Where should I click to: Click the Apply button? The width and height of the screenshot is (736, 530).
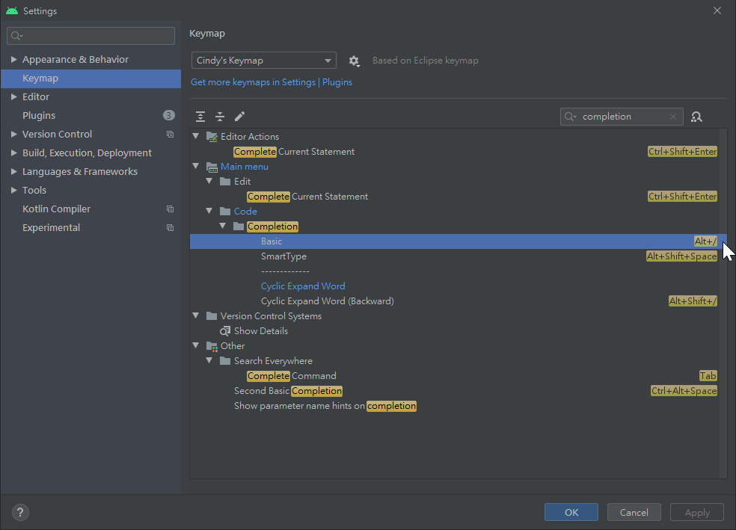coord(697,512)
